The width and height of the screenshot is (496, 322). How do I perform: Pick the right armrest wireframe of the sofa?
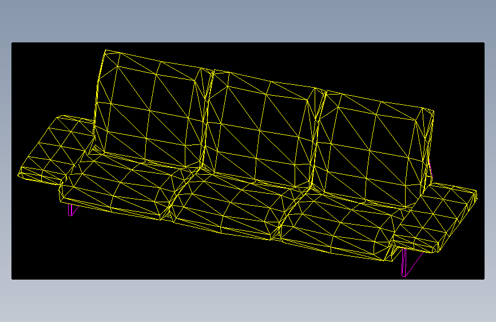(435, 218)
